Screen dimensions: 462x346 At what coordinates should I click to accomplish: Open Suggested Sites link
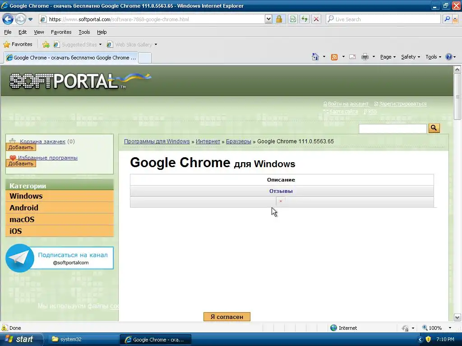(x=78, y=45)
